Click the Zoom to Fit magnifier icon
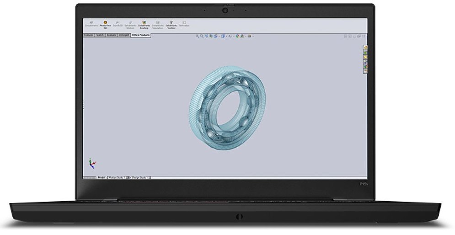 (198, 36)
